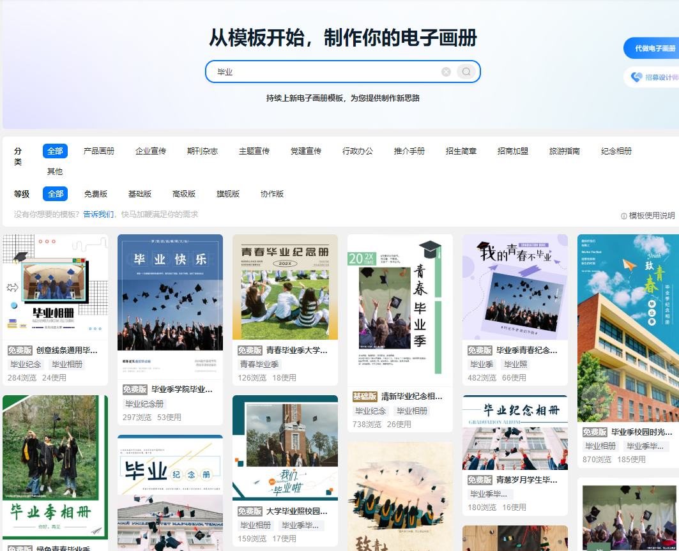Open the 青春毕业纪念册 template thumbnail
The height and width of the screenshot is (551, 679).
pyautogui.click(x=285, y=287)
